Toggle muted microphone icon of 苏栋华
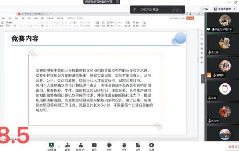 (x=209, y=121)
